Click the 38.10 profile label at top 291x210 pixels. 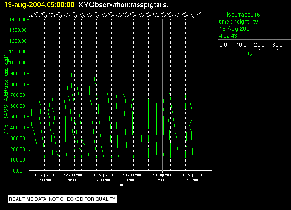coord(93,15)
